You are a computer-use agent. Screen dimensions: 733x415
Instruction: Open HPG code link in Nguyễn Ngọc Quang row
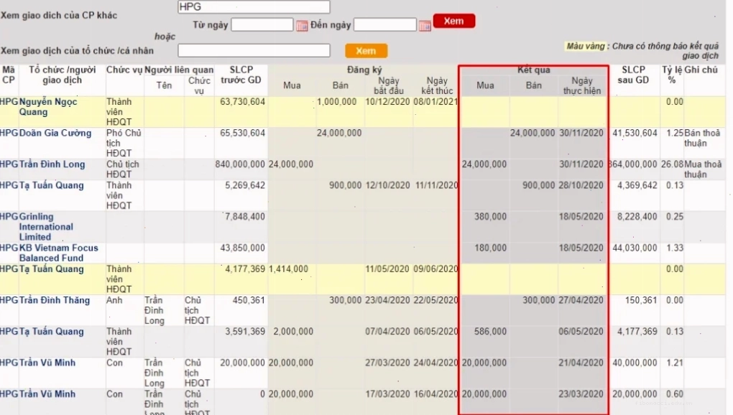[9, 102]
